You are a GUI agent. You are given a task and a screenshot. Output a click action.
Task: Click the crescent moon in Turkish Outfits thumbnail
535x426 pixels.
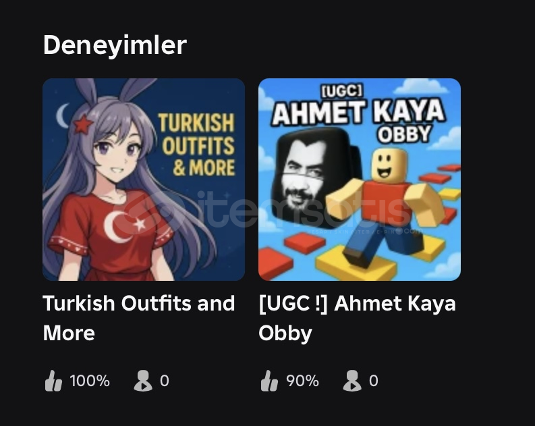(63, 115)
